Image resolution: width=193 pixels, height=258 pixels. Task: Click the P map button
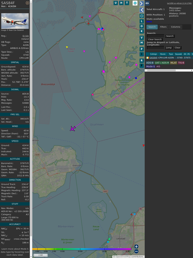point(142,49)
